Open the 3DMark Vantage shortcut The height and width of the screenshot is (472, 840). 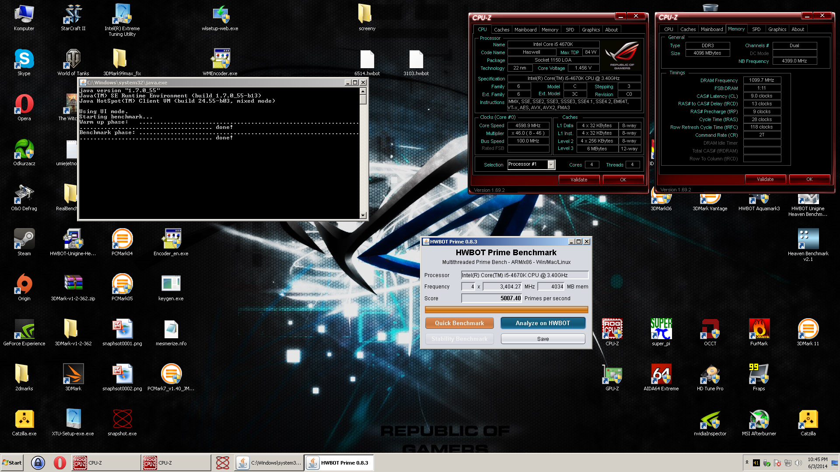[x=710, y=202]
